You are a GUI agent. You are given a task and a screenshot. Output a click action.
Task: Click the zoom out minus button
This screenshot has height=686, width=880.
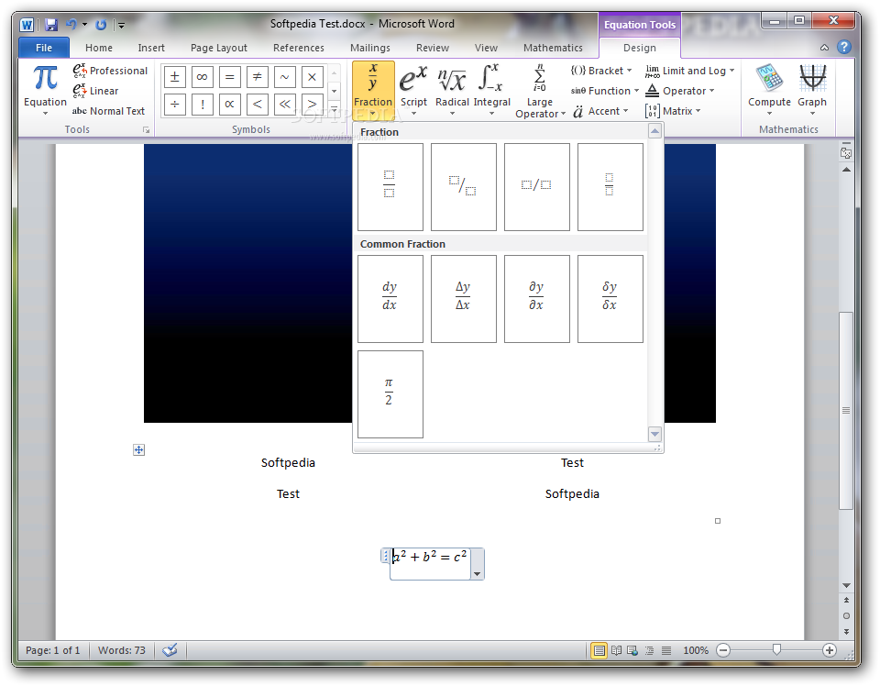[x=723, y=650]
